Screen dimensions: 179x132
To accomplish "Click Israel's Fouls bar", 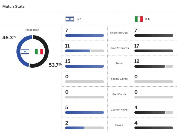I will [85, 66].
